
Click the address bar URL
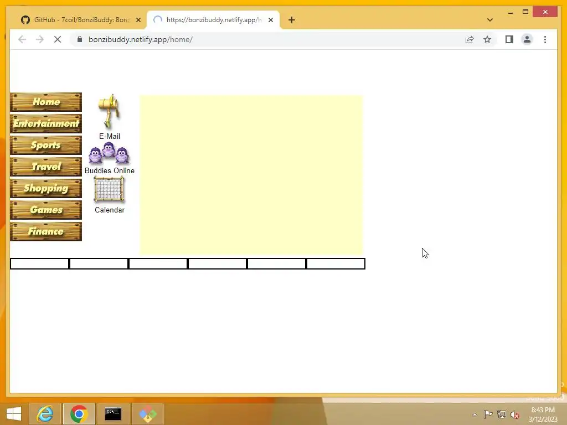coord(140,39)
